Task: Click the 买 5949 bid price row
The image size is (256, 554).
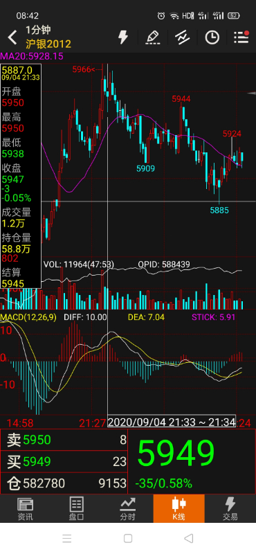Action: [64, 461]
